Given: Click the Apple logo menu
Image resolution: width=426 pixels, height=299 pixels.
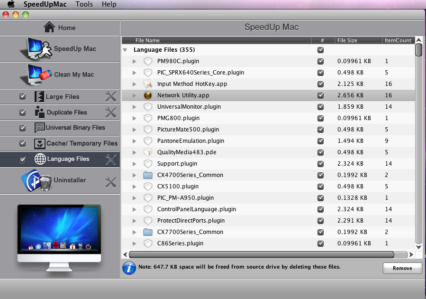Looking at the screenshot, I should (x=11, y=4).
